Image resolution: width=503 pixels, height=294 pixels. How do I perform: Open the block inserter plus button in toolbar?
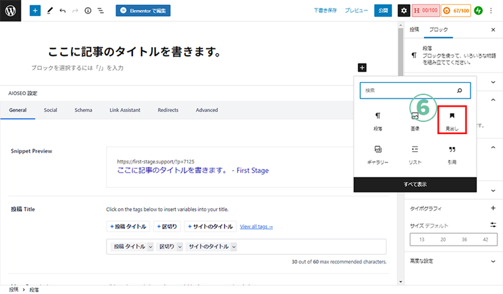pos(35,10)
